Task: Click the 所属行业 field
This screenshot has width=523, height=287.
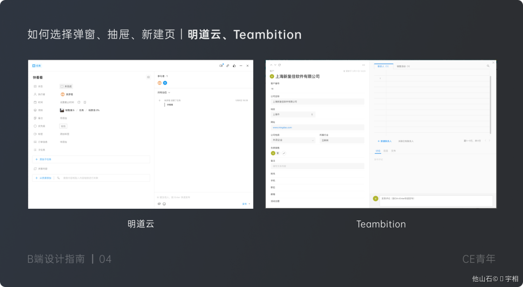Action: [x=341, y=140]
